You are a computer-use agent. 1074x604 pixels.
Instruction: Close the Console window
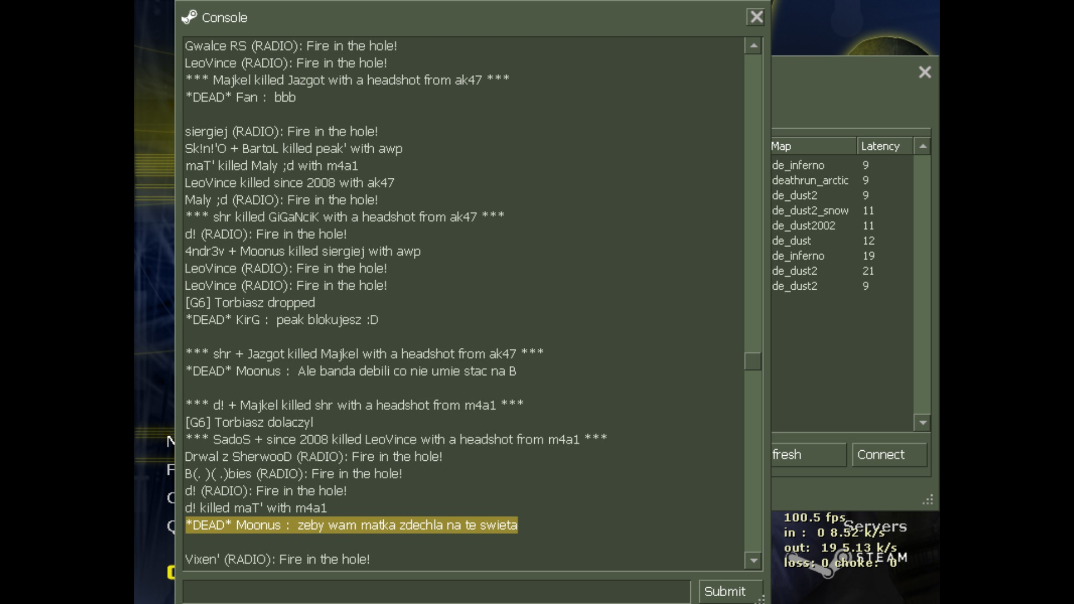pyautogui.click(x=756, y=17)
